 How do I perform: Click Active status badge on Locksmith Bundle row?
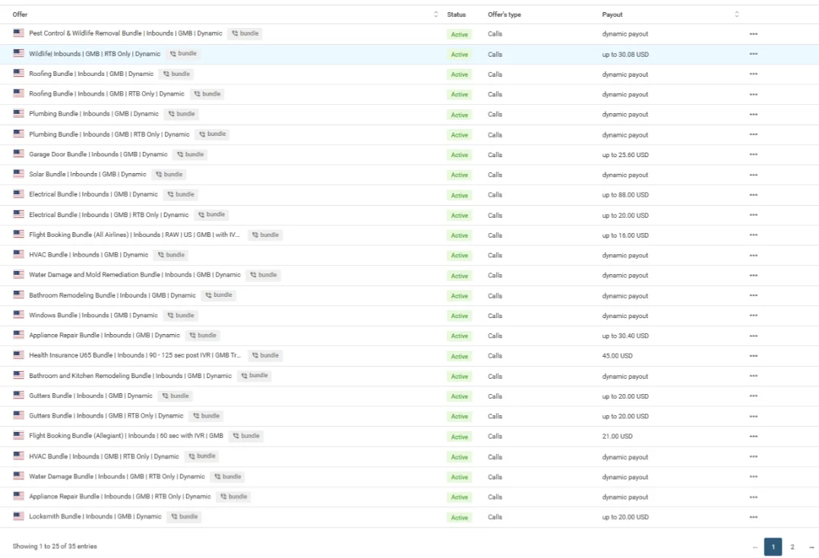[x=460, y=517]
